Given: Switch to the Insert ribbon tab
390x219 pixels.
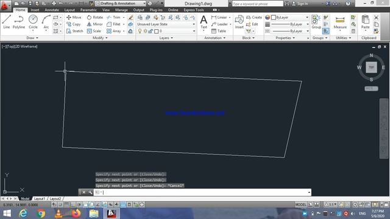Looking at the screenshot, I should 35,10.
